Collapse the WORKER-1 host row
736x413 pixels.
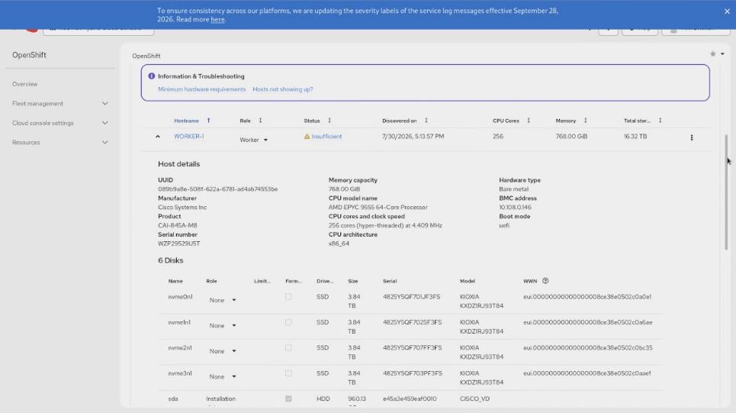158,137
